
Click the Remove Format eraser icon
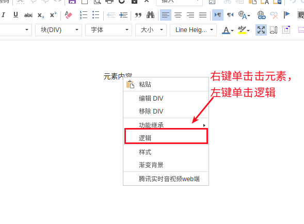pyautogui.click(x=69, y=15)
